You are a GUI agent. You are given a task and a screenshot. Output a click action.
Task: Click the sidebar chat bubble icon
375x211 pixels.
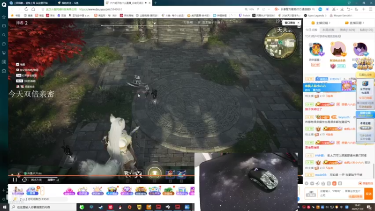pyautogui.click(x=4, y=44)
